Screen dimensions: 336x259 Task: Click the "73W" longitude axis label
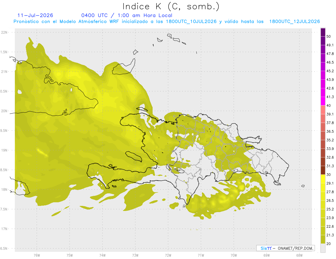(x=135, y=255)
